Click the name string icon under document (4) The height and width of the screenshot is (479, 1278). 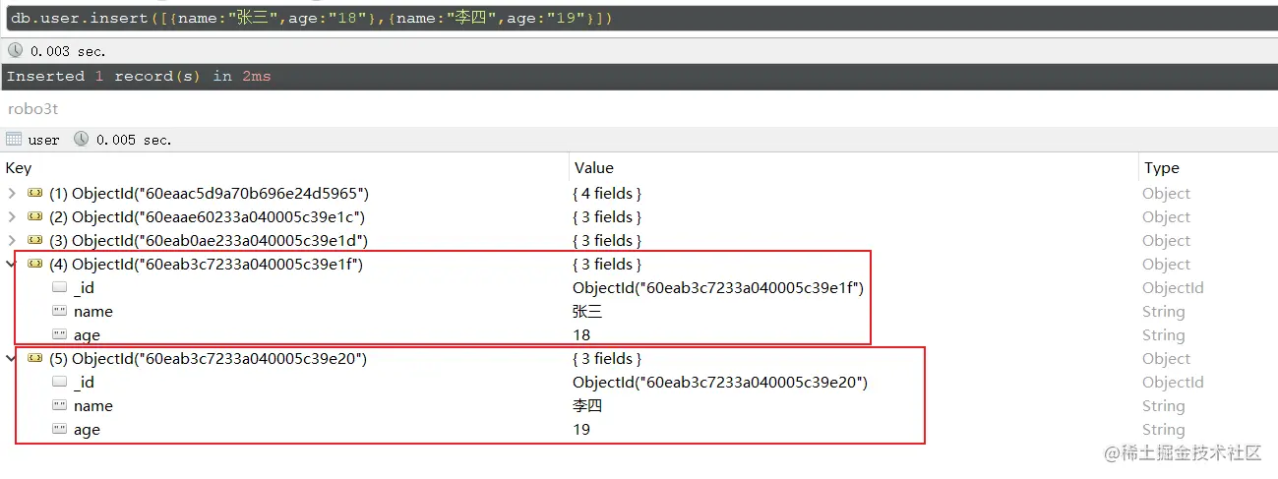(x=59, y=312)
